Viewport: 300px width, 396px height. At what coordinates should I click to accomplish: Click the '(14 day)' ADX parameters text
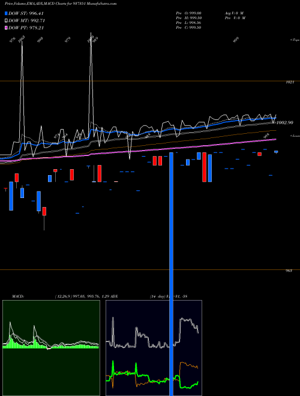point(157,296)
